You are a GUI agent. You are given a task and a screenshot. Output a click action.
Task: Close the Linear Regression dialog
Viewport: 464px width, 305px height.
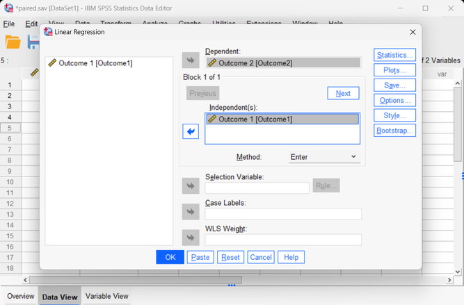[413, 32]
